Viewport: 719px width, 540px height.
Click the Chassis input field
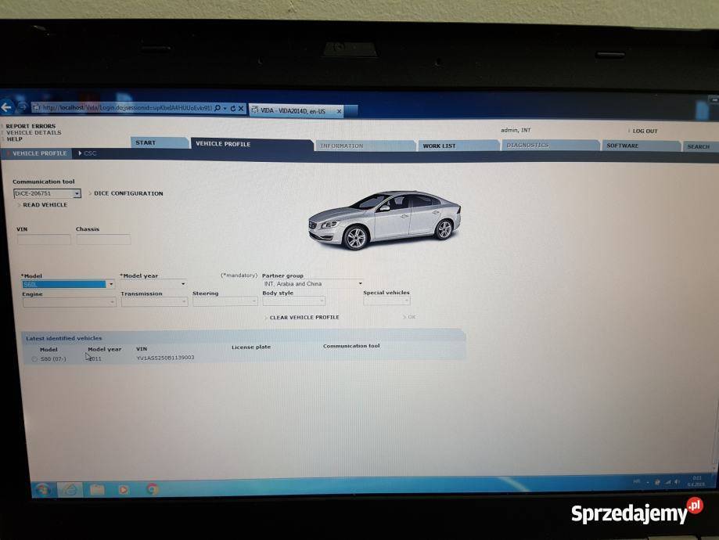click(103, 239)
